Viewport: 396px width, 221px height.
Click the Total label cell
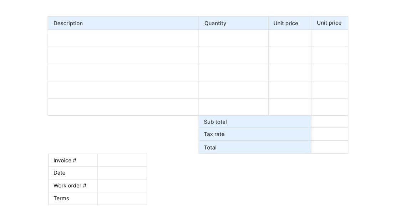tap(255, 147)
